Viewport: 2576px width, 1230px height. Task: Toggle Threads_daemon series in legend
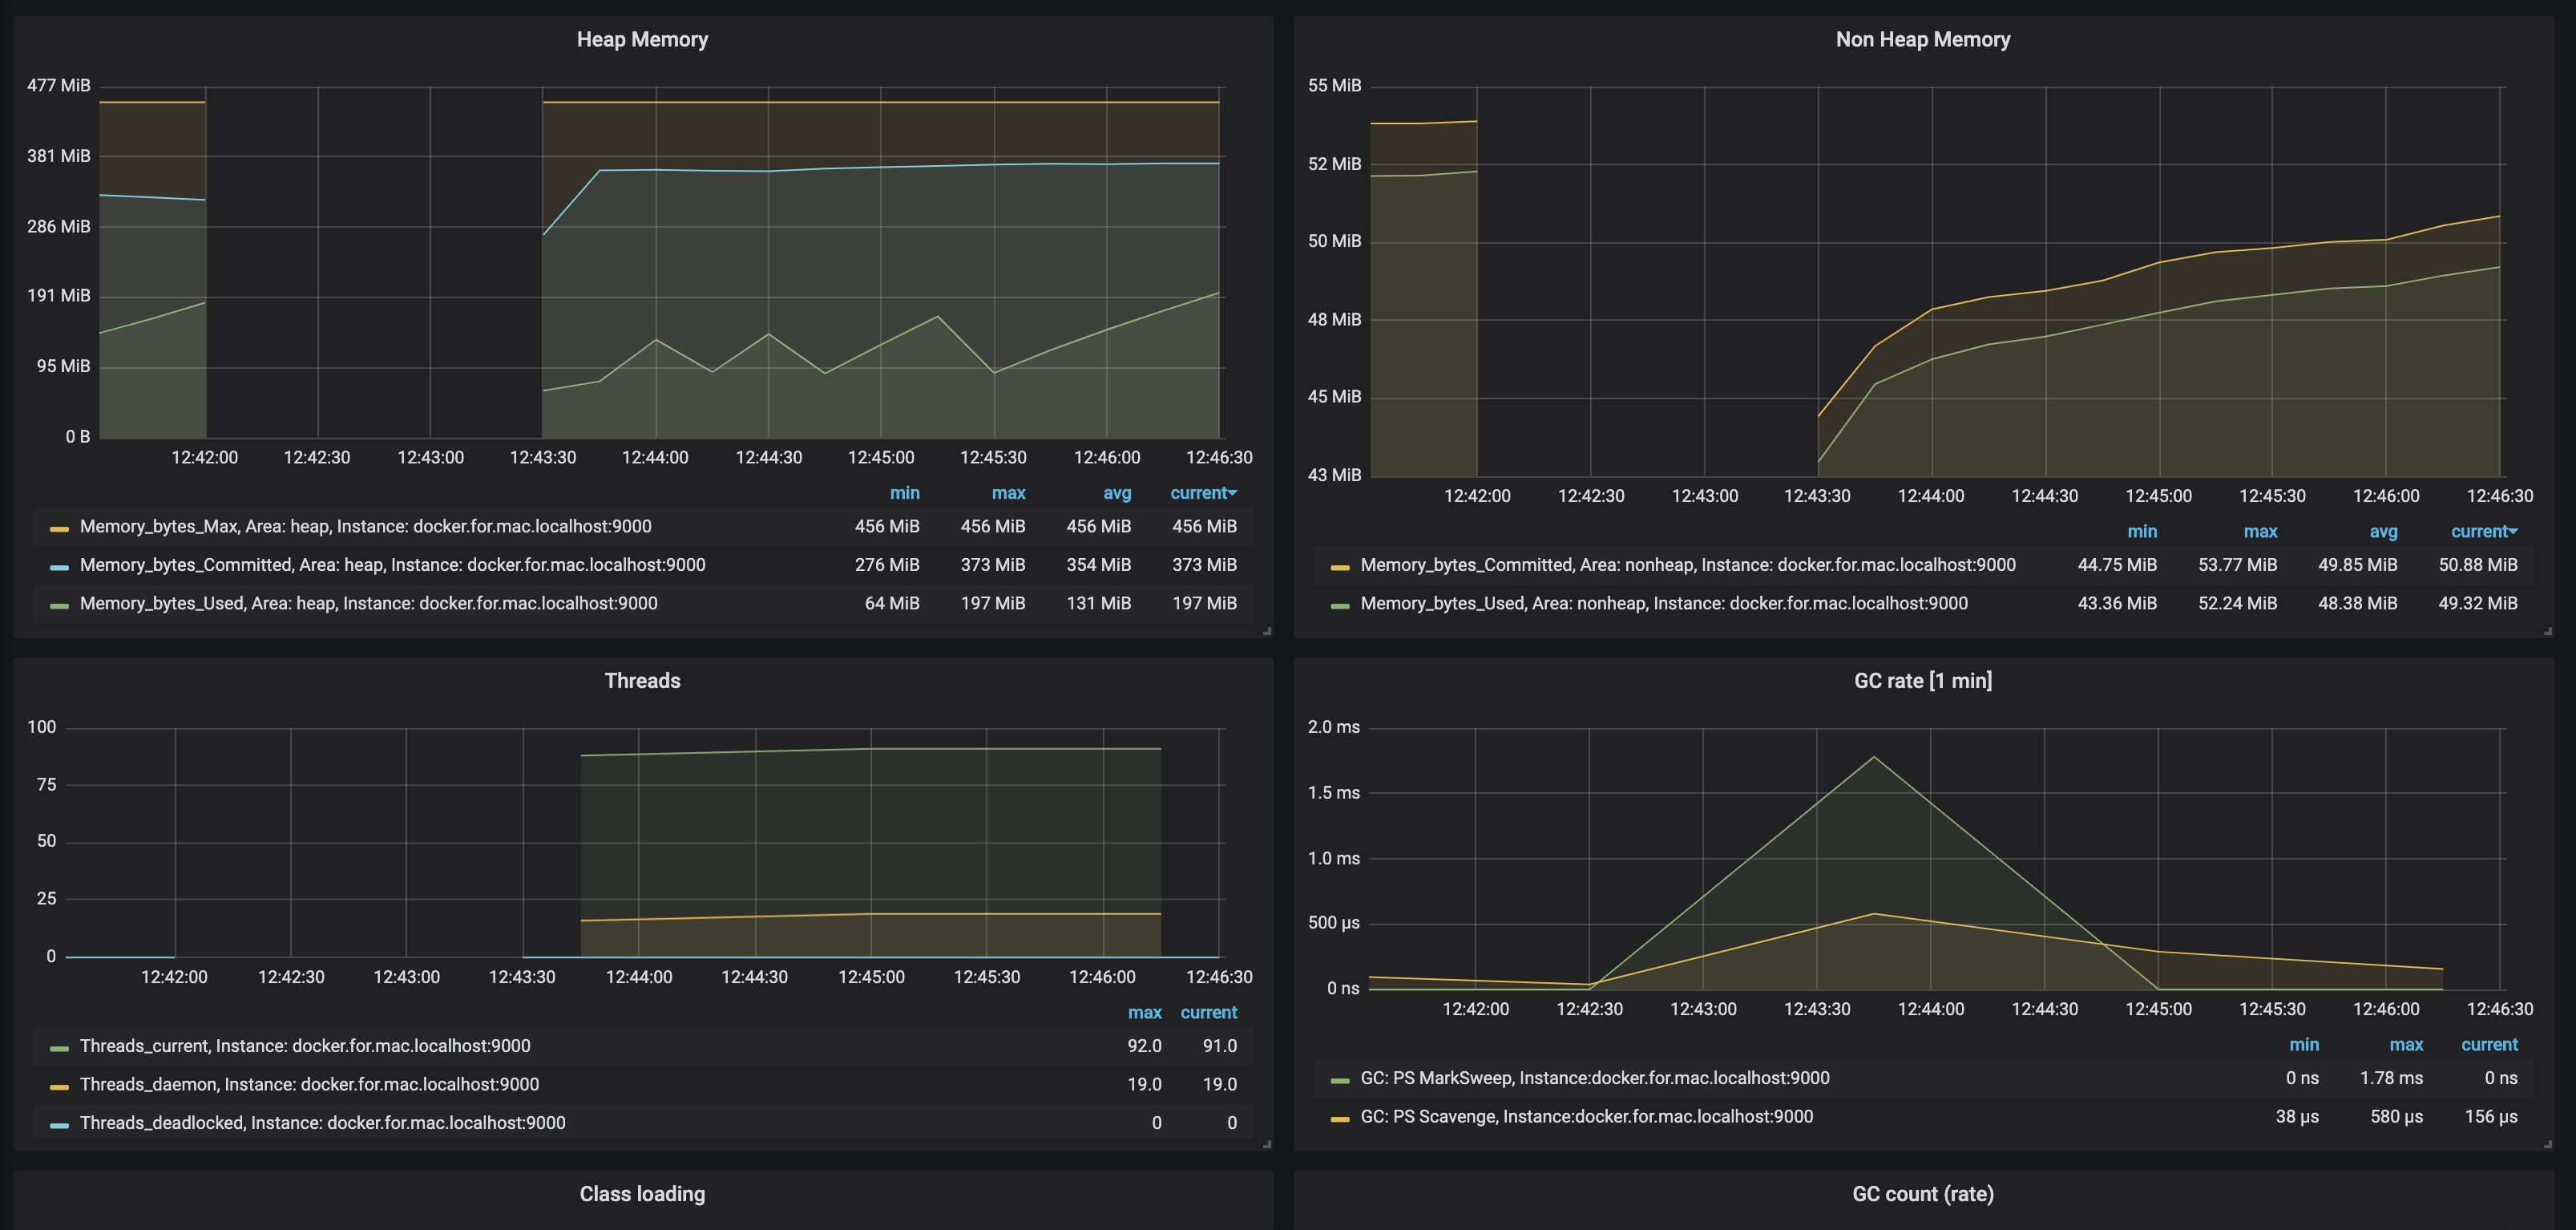[x=308, y=1085]
